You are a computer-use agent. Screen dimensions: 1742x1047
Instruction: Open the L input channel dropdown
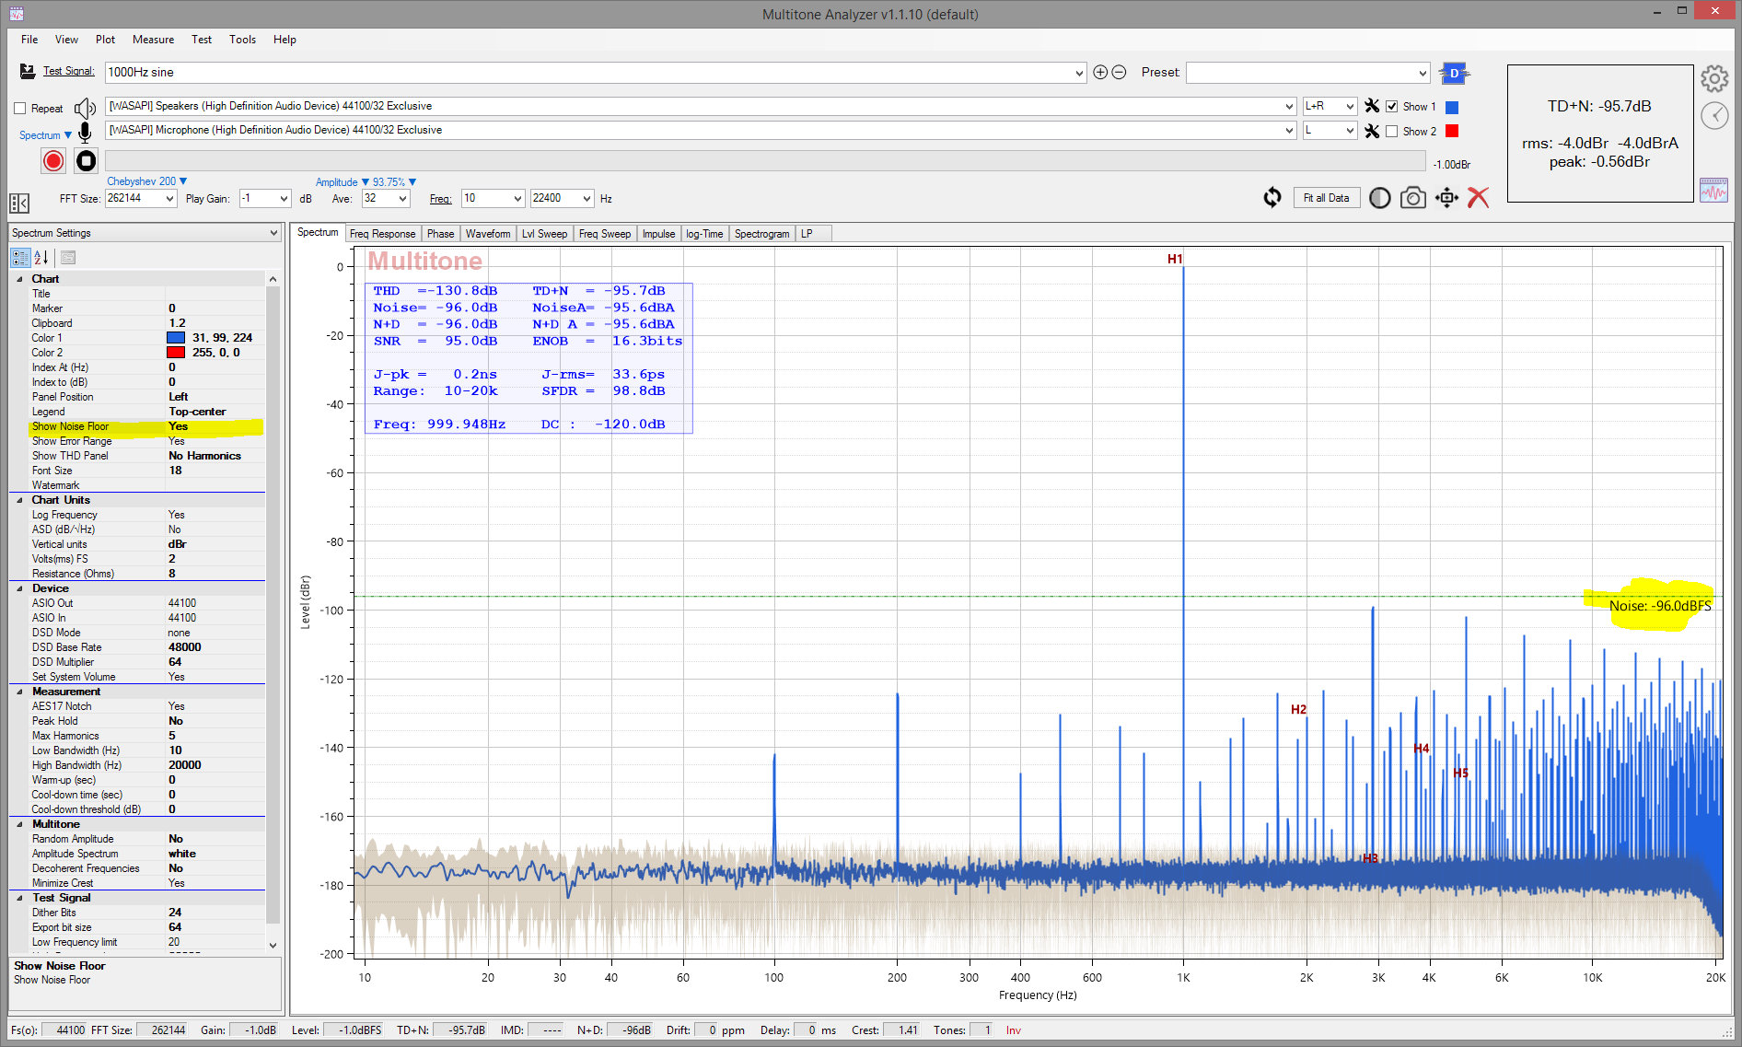[x=1350, y=131]
